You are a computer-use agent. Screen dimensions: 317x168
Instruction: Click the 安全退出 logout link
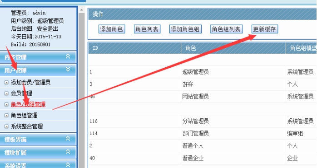tap(48, 29)
